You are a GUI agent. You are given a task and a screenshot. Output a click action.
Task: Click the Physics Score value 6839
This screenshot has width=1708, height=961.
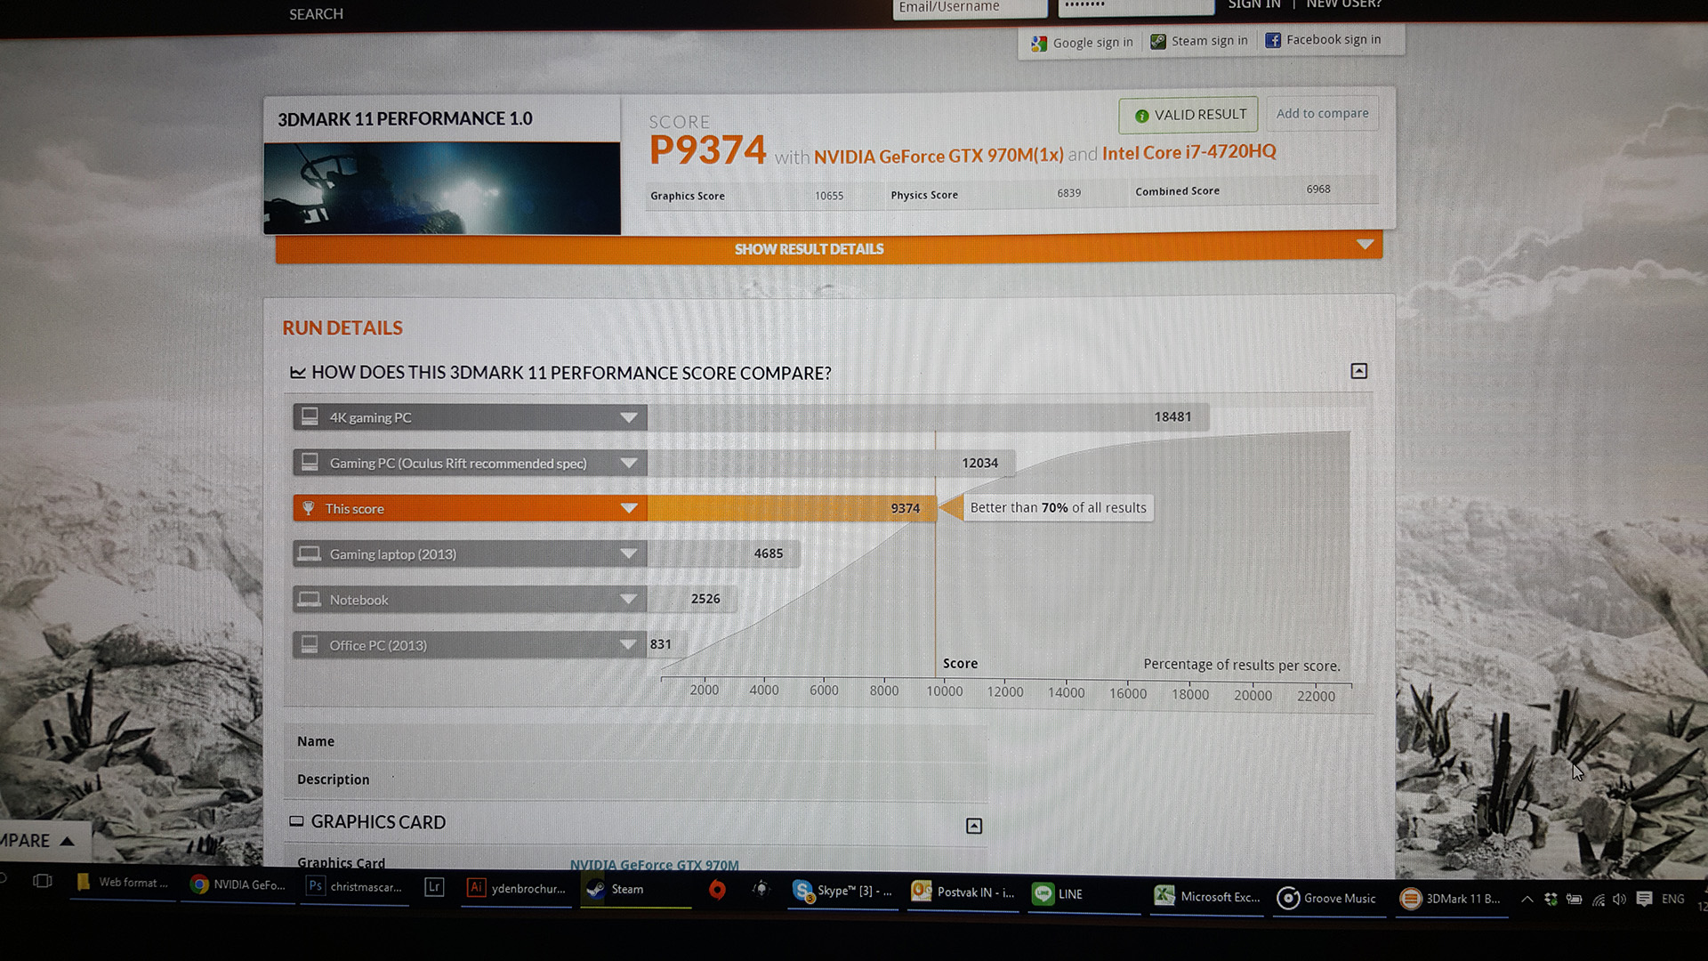(1068, 193)
